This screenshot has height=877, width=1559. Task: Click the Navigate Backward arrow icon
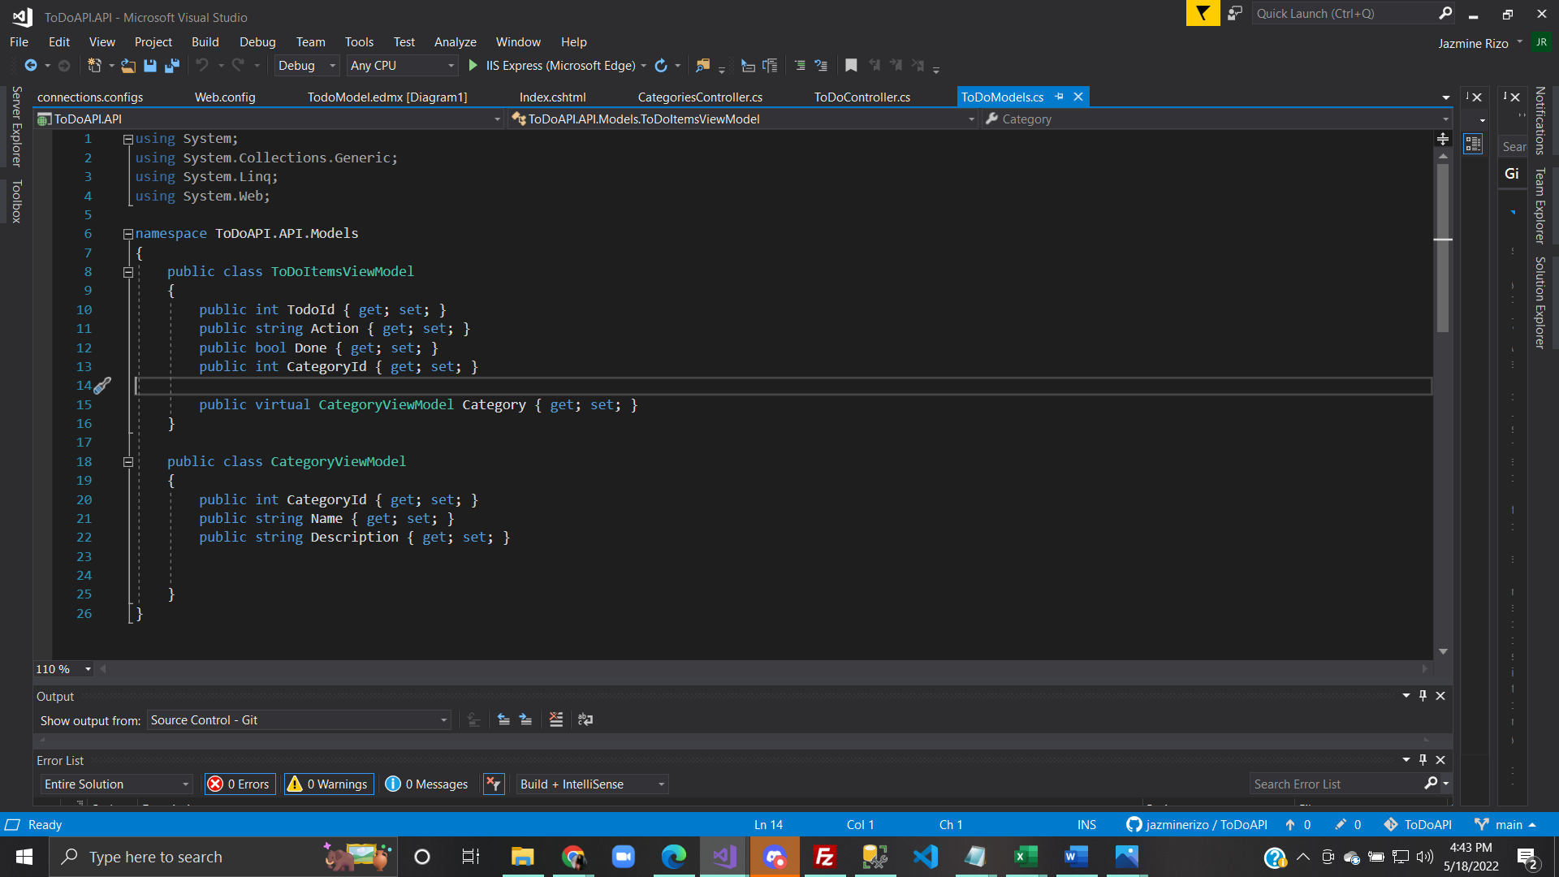pyautogui.click(x=31, y=66)
